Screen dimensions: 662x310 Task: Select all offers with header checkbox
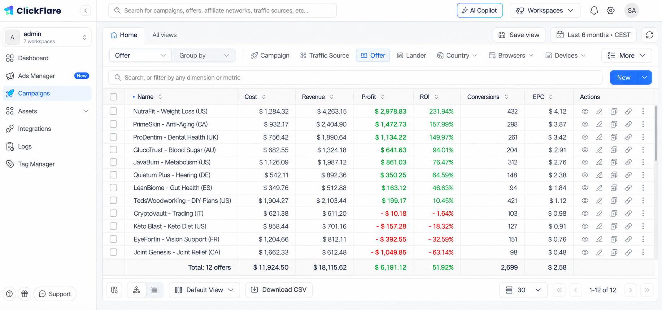[x=113, y=97]
